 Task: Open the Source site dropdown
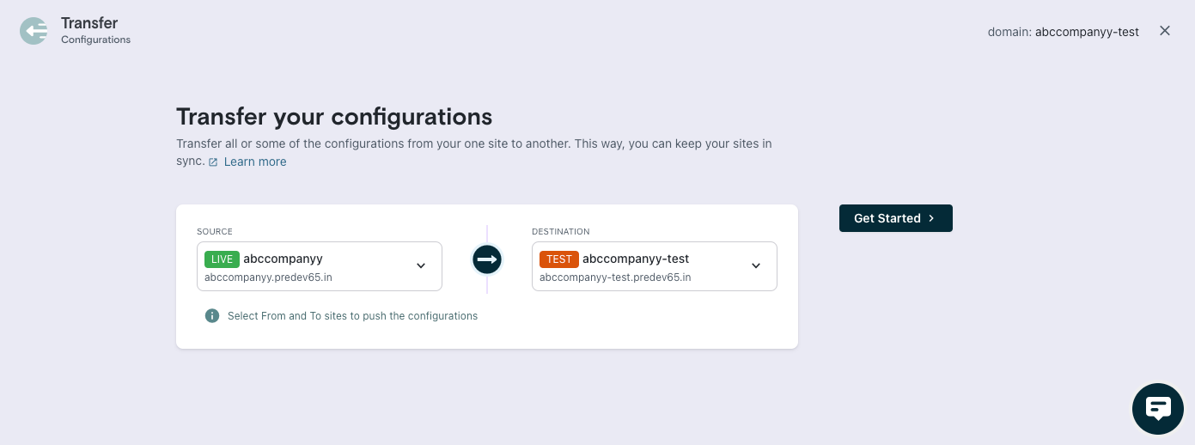pyautogui.click(x=319, y=266)
